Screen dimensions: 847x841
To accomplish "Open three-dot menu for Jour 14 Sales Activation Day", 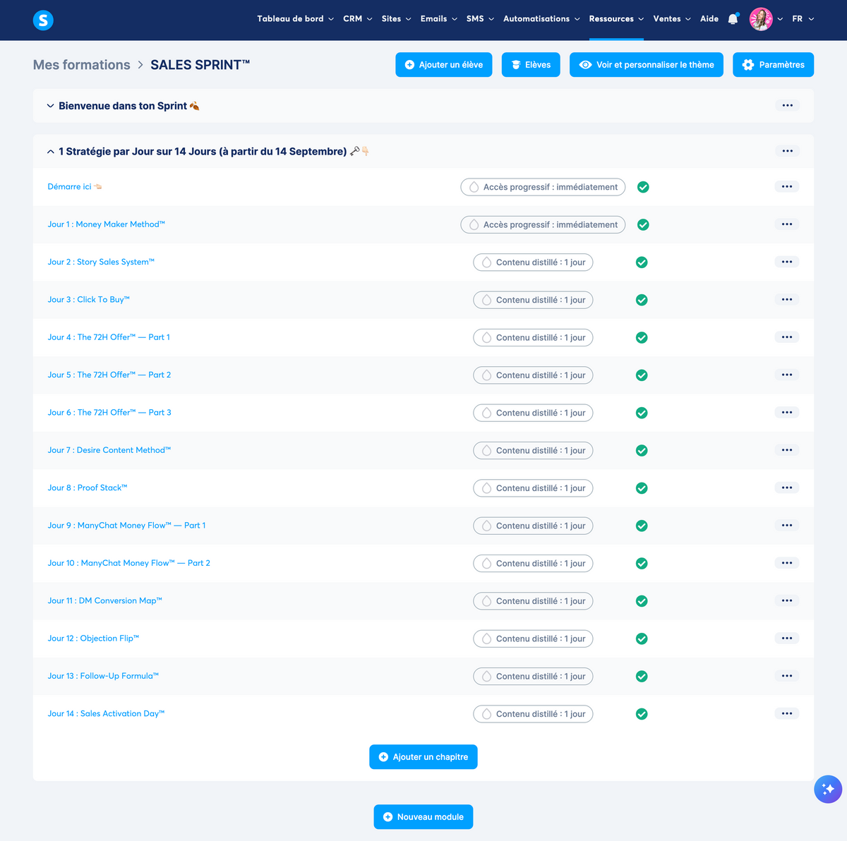I will tap(787, 713).
